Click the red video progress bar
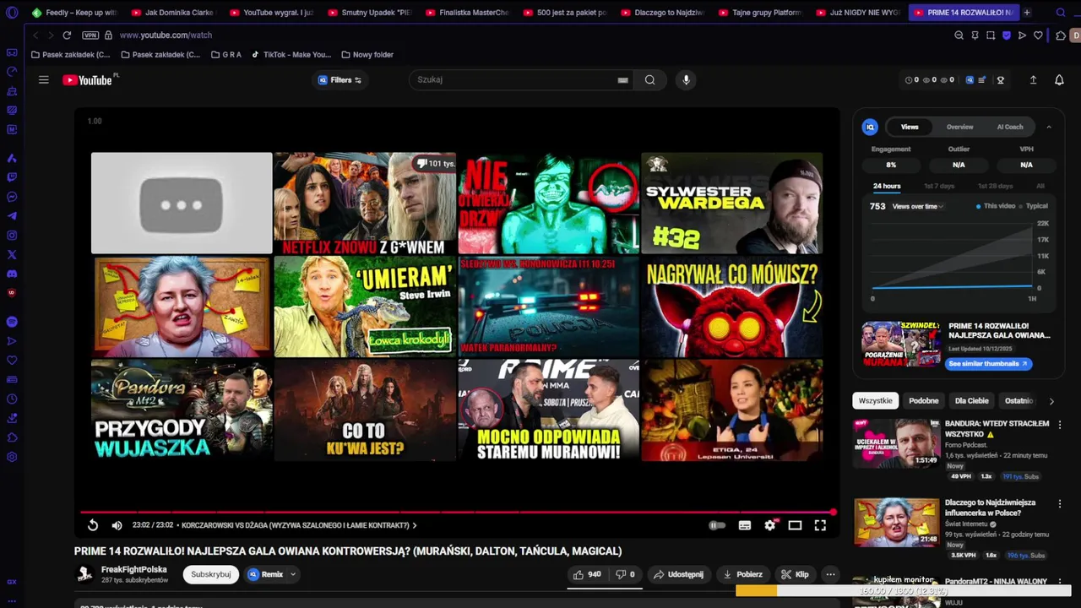 click(x=457, y=512)
